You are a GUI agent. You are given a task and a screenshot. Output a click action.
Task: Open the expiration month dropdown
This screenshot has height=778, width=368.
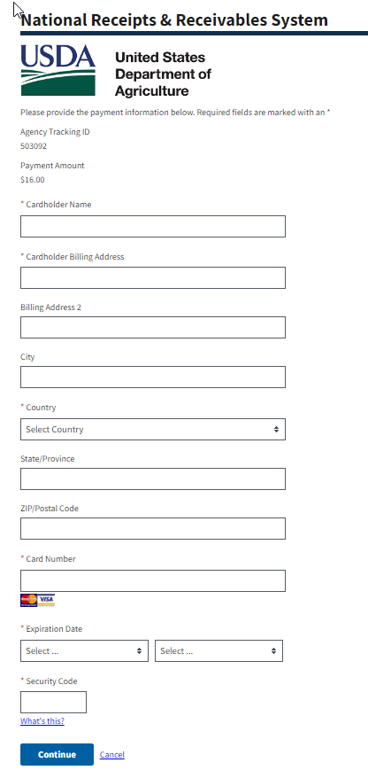84,651
